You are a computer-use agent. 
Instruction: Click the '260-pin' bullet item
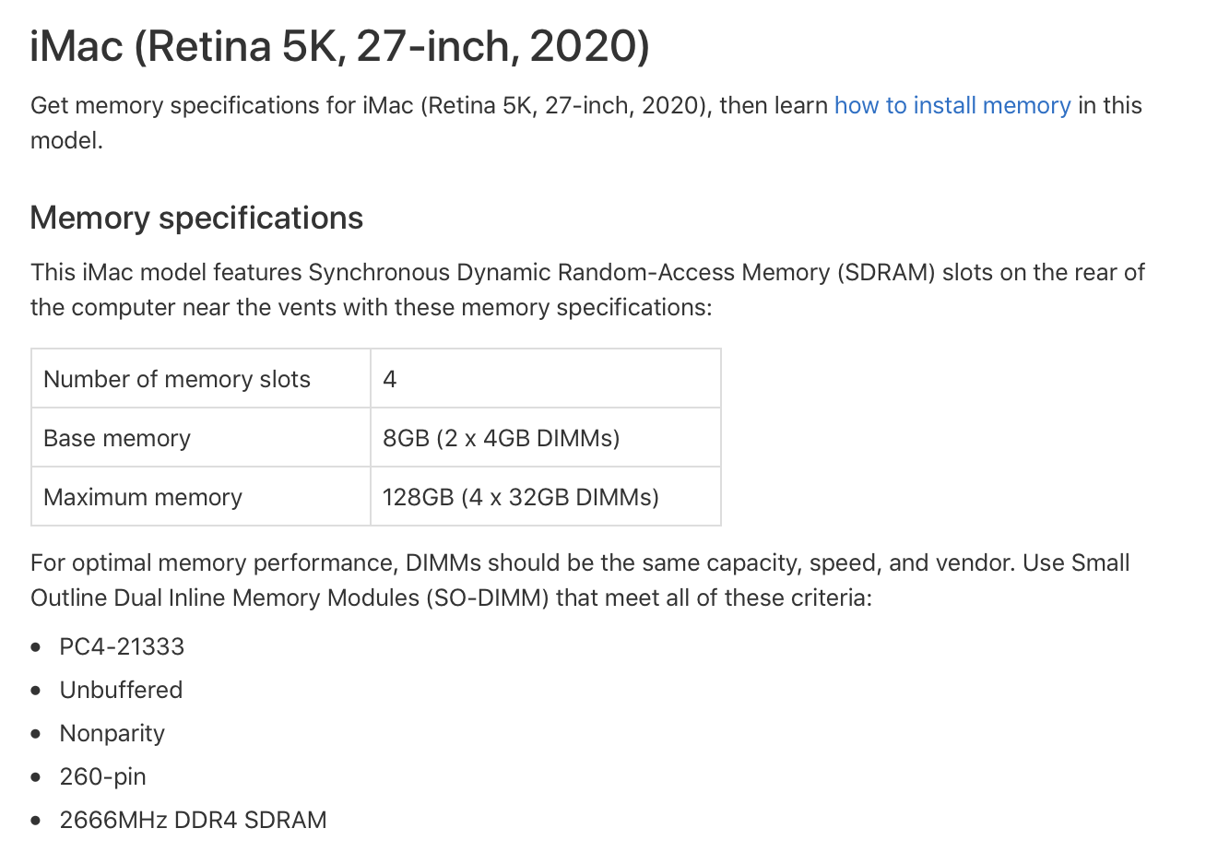tap(102, 776)
